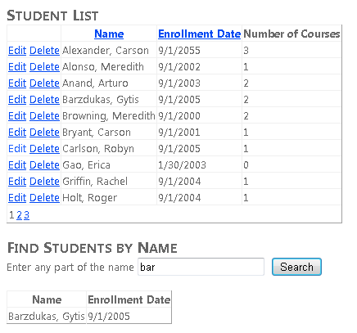Click the search results 'Enrollment Date' header

pos(129,299)
